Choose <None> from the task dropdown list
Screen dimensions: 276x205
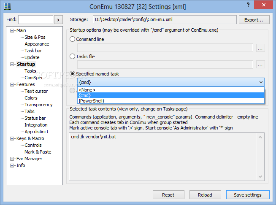click(x=171, y=90)
